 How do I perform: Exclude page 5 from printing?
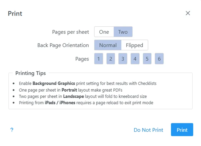click(x=147, y=59)
